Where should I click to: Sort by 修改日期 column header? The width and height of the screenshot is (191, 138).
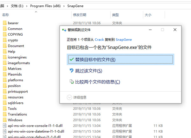(x=80, y=15)
